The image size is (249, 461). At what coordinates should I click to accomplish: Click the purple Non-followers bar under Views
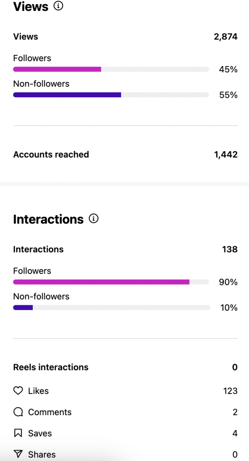(67, 95)
